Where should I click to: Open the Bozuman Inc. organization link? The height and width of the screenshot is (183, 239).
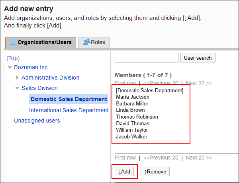[31, 67]
